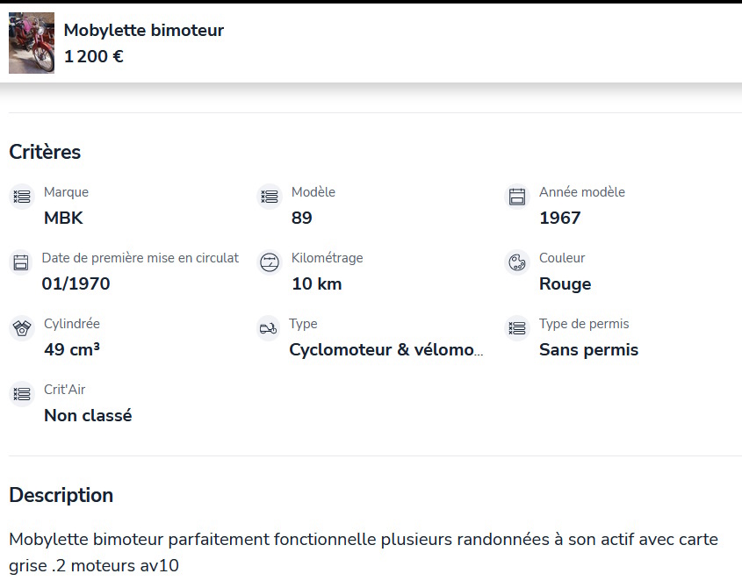Click the Cylindrée engine icon
742x588 pixels.
click(x=22, y=328)
